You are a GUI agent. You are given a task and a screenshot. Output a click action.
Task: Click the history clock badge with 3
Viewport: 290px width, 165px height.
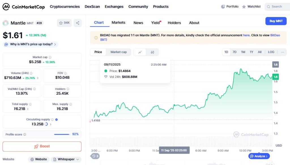pyautogui.click(x=95, y=156)
